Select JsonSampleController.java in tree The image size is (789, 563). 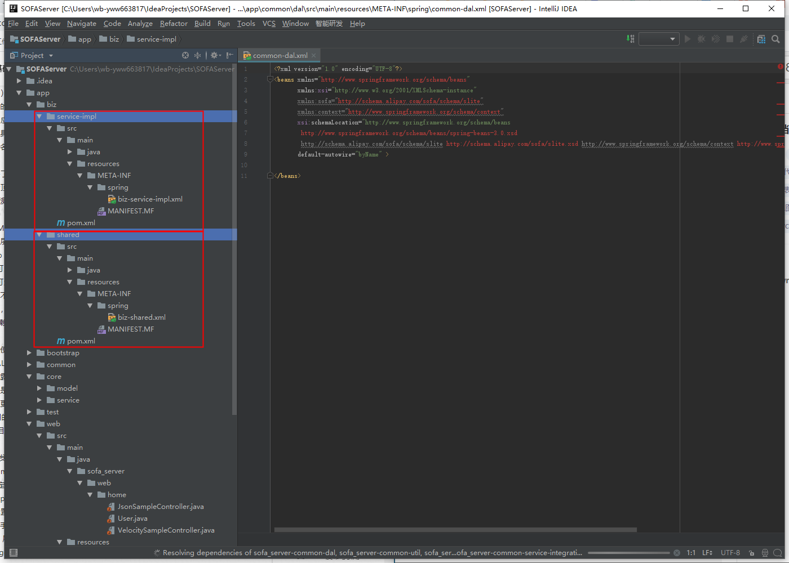tap(161, 507)
